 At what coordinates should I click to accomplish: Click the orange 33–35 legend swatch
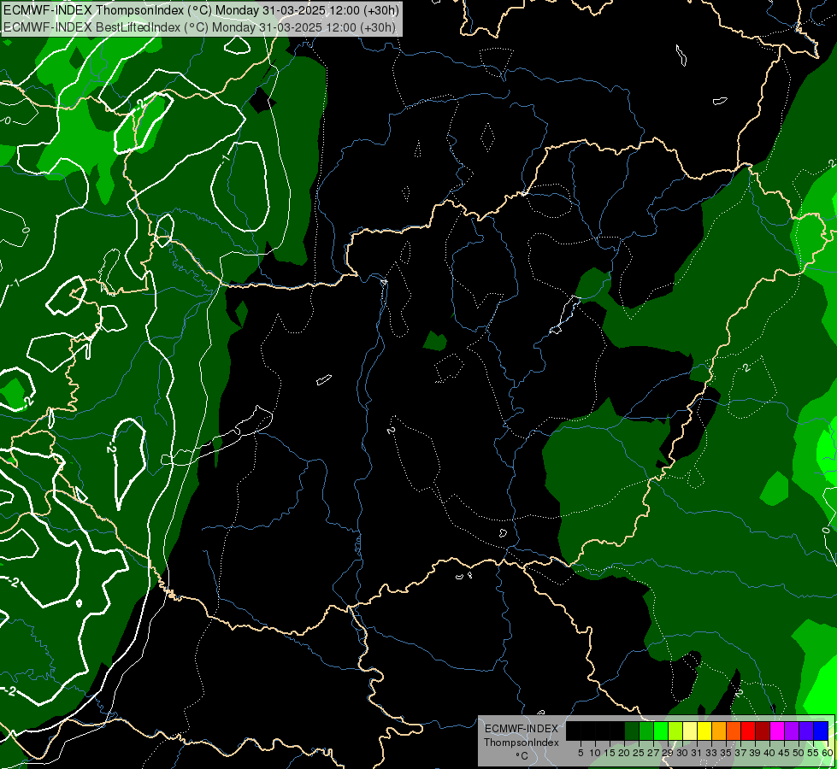coord(719,731)
